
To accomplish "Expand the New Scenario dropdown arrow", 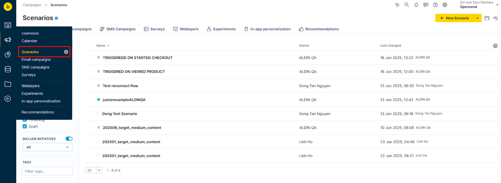I will click(477, 18).
